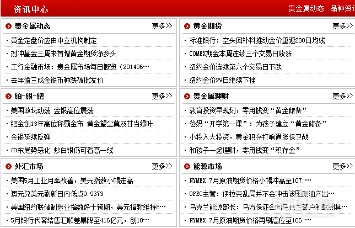This screenshot has height=228, width=355.
Task: Open 更多>> in the 贵金属动态 section
Action: [162, 26]
